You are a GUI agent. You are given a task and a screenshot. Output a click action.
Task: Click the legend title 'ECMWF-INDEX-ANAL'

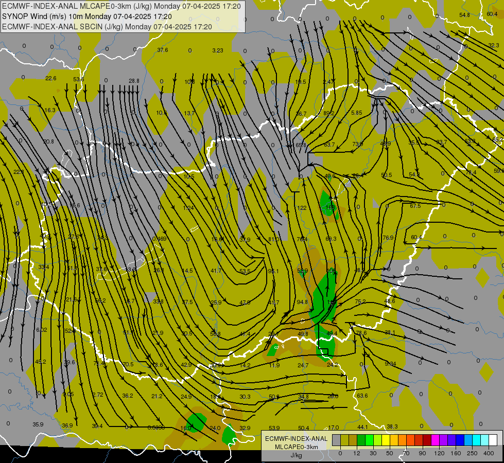click(x=296, y=439)
